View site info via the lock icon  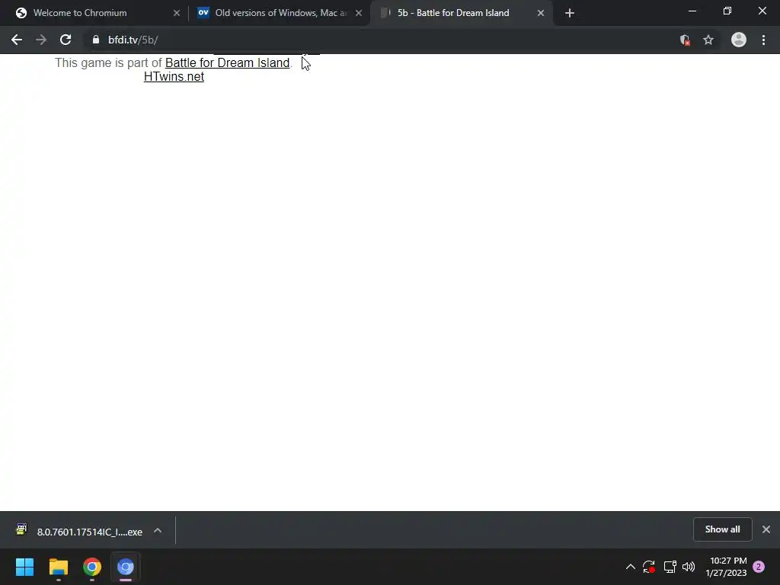[x=96, y=40]
